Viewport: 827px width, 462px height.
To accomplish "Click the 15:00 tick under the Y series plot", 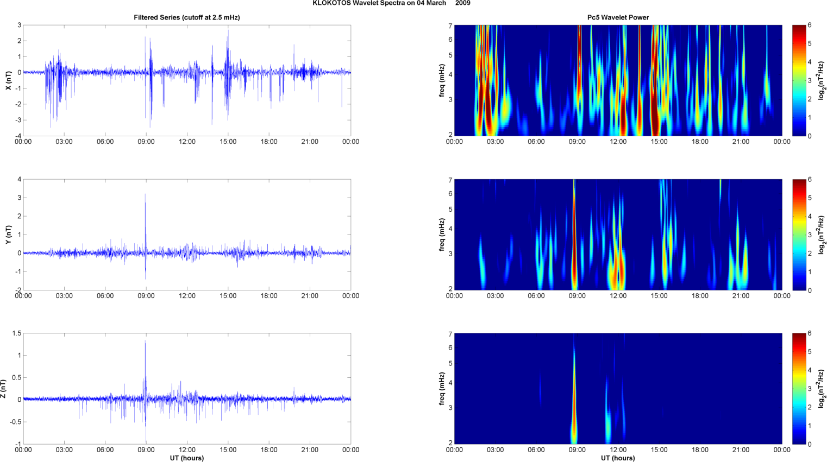I will [228, 296].
